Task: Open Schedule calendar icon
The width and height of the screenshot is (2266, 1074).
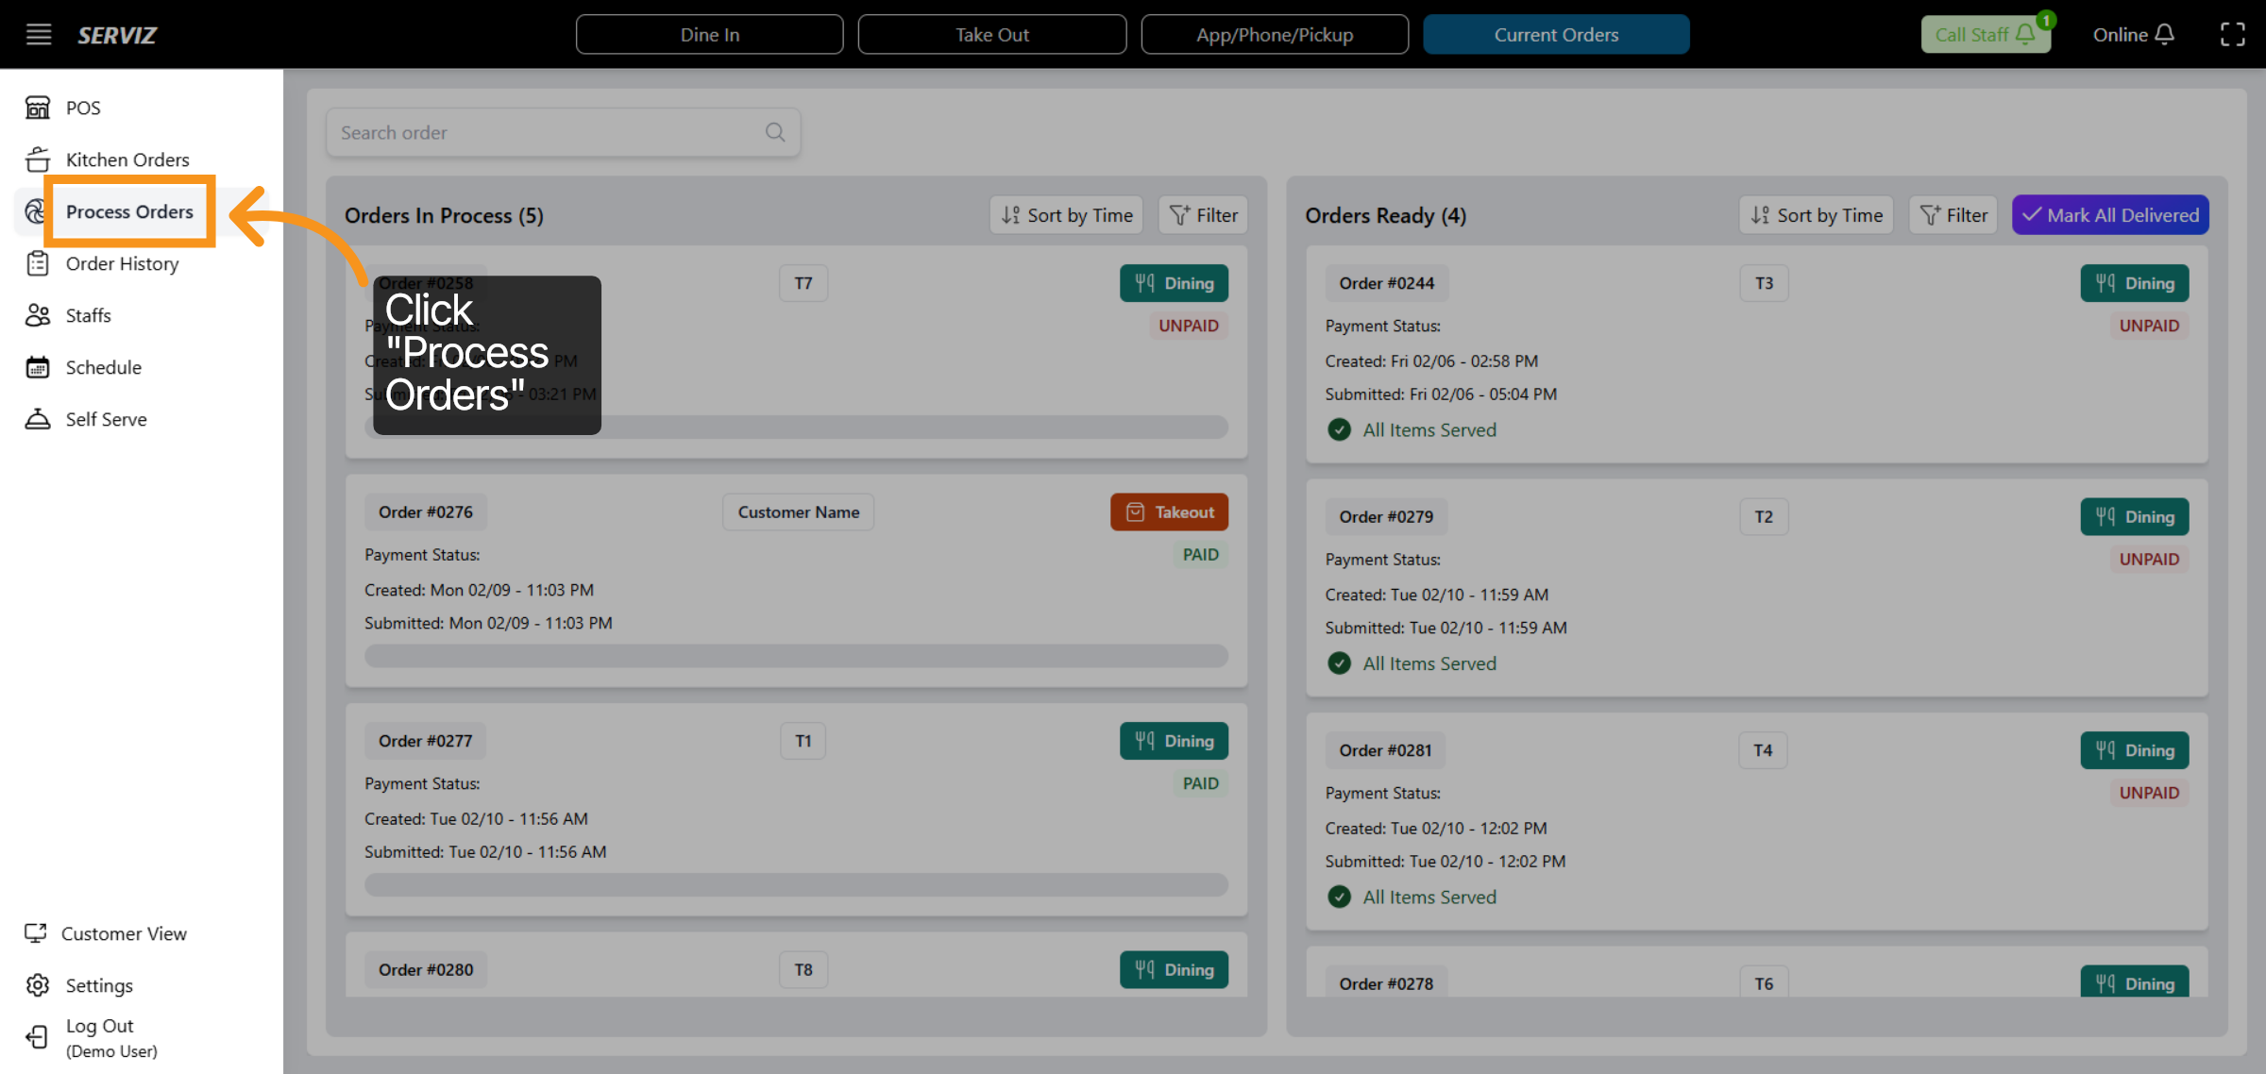Action: coord(38,367)
